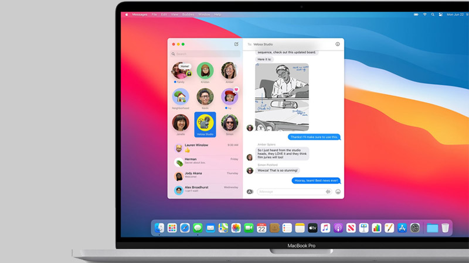This screenshot has height=263, width=469.
Task: Open Pages from the Dock
Action: click(x=389, y=228)
